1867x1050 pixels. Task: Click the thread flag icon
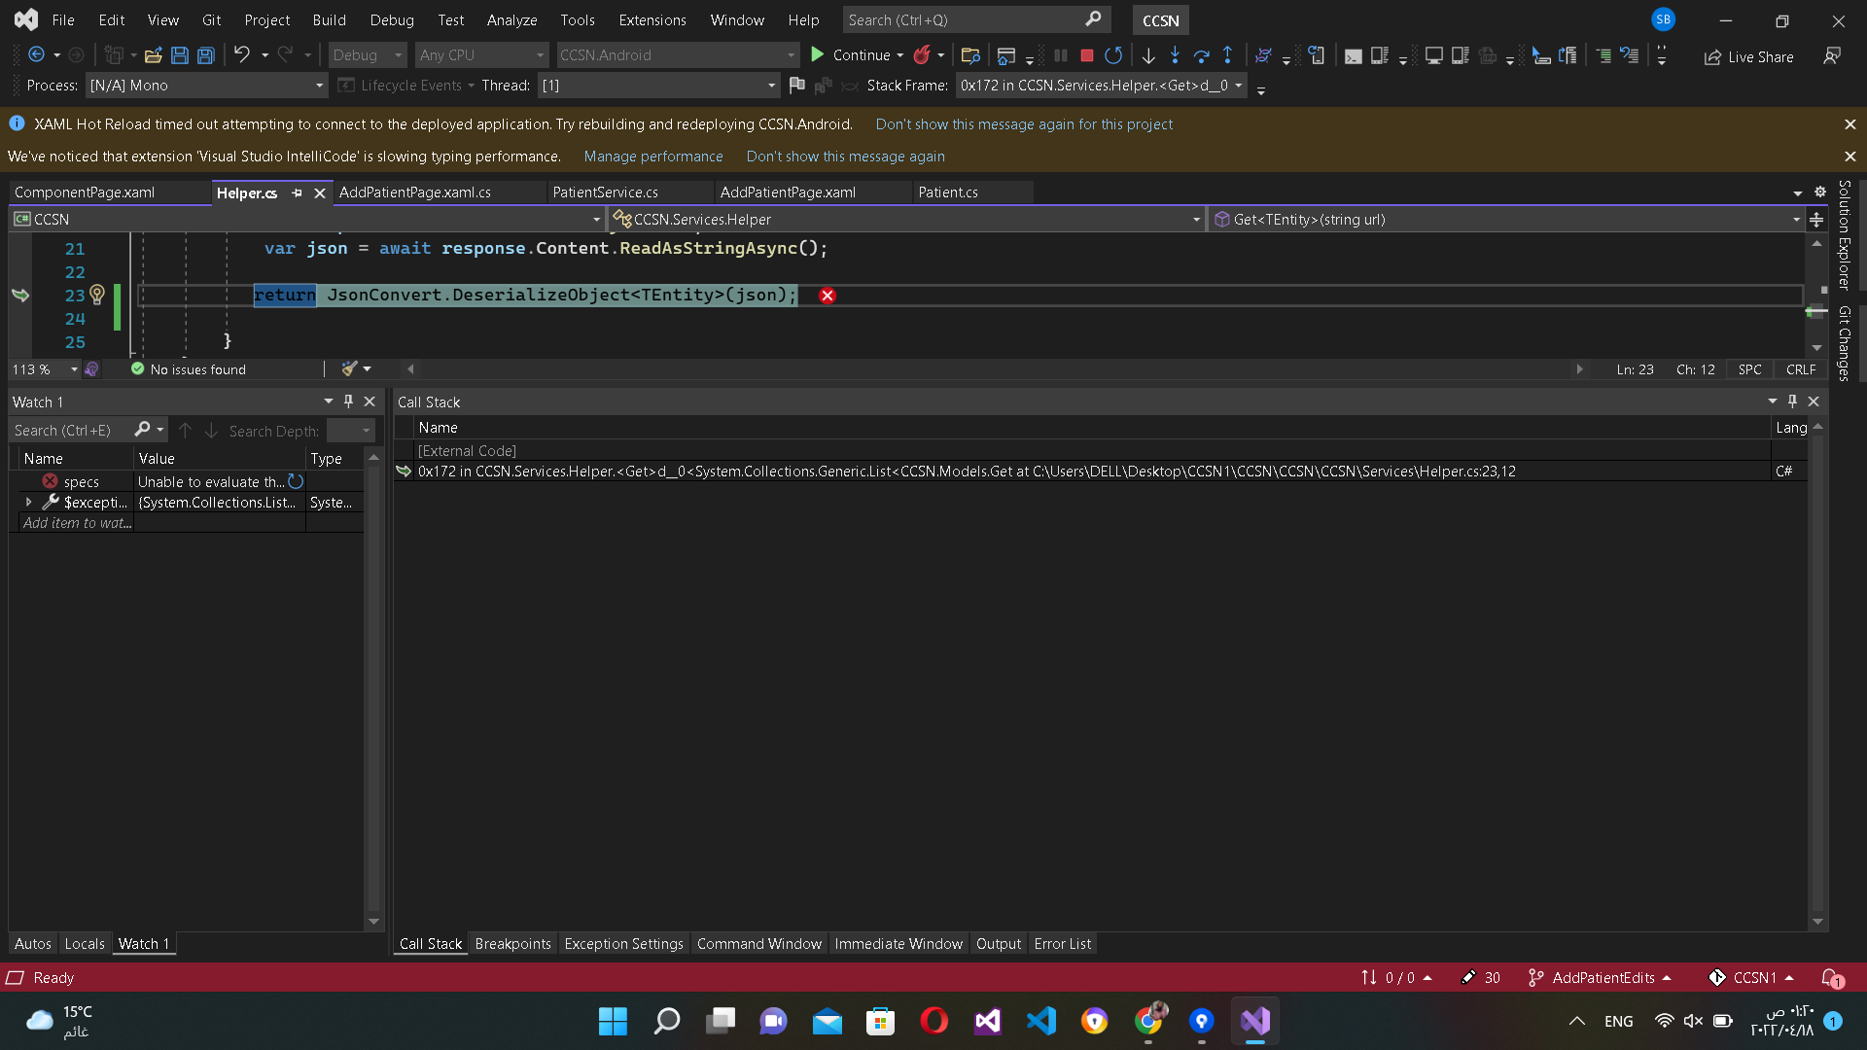[x=797, y=86]
